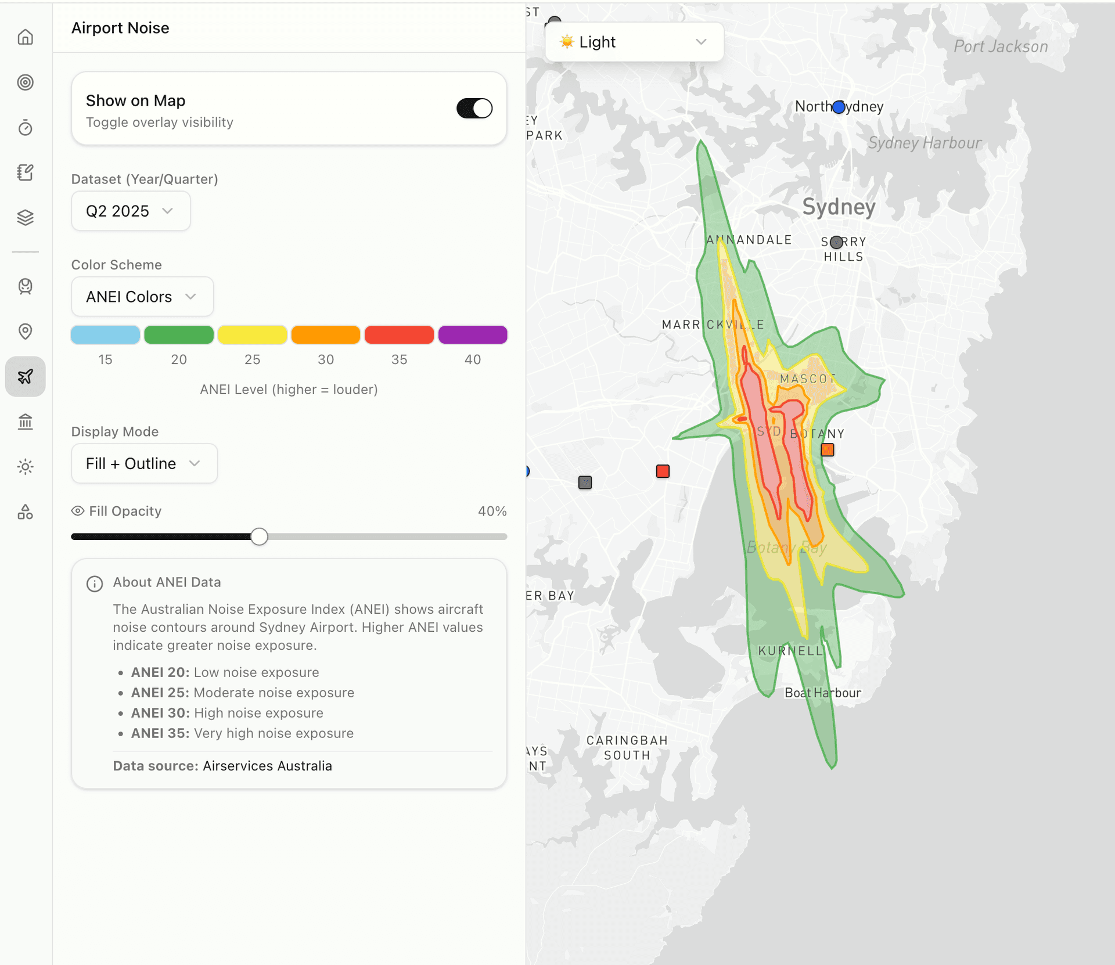Open the bank/museum sidebar panel

tap(26, 422)
